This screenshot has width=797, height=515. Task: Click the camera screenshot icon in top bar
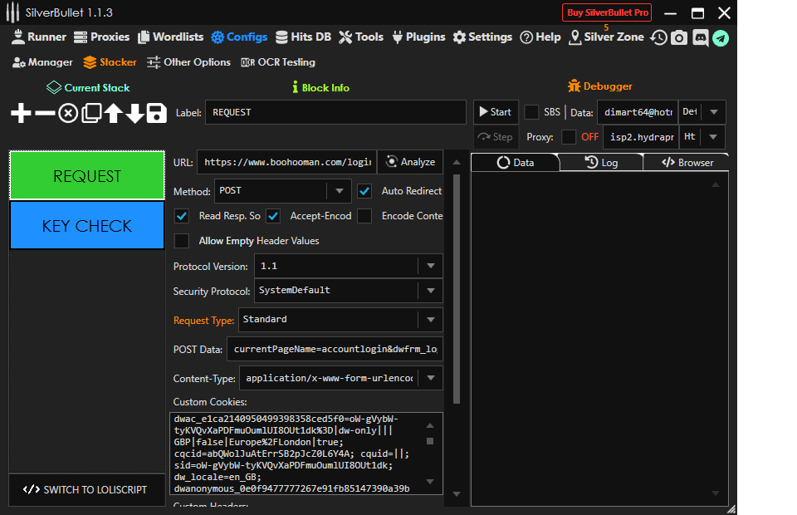(679, 37)
